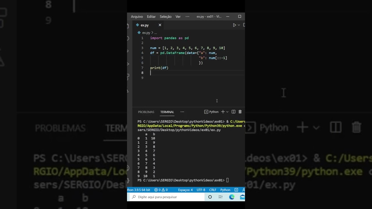Open the Editar menu

151,17
